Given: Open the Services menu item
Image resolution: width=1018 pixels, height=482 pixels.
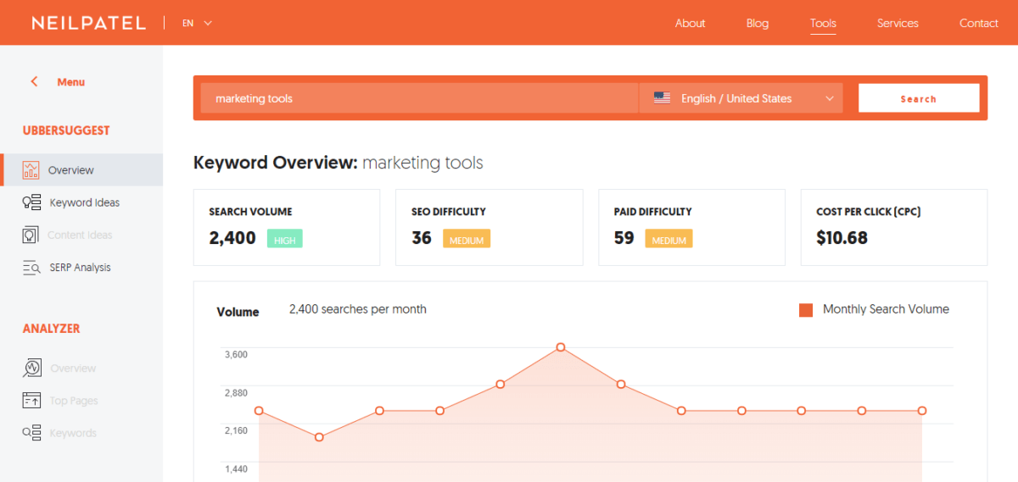Looking at the screenshot, I should click(x=898, y=23).
